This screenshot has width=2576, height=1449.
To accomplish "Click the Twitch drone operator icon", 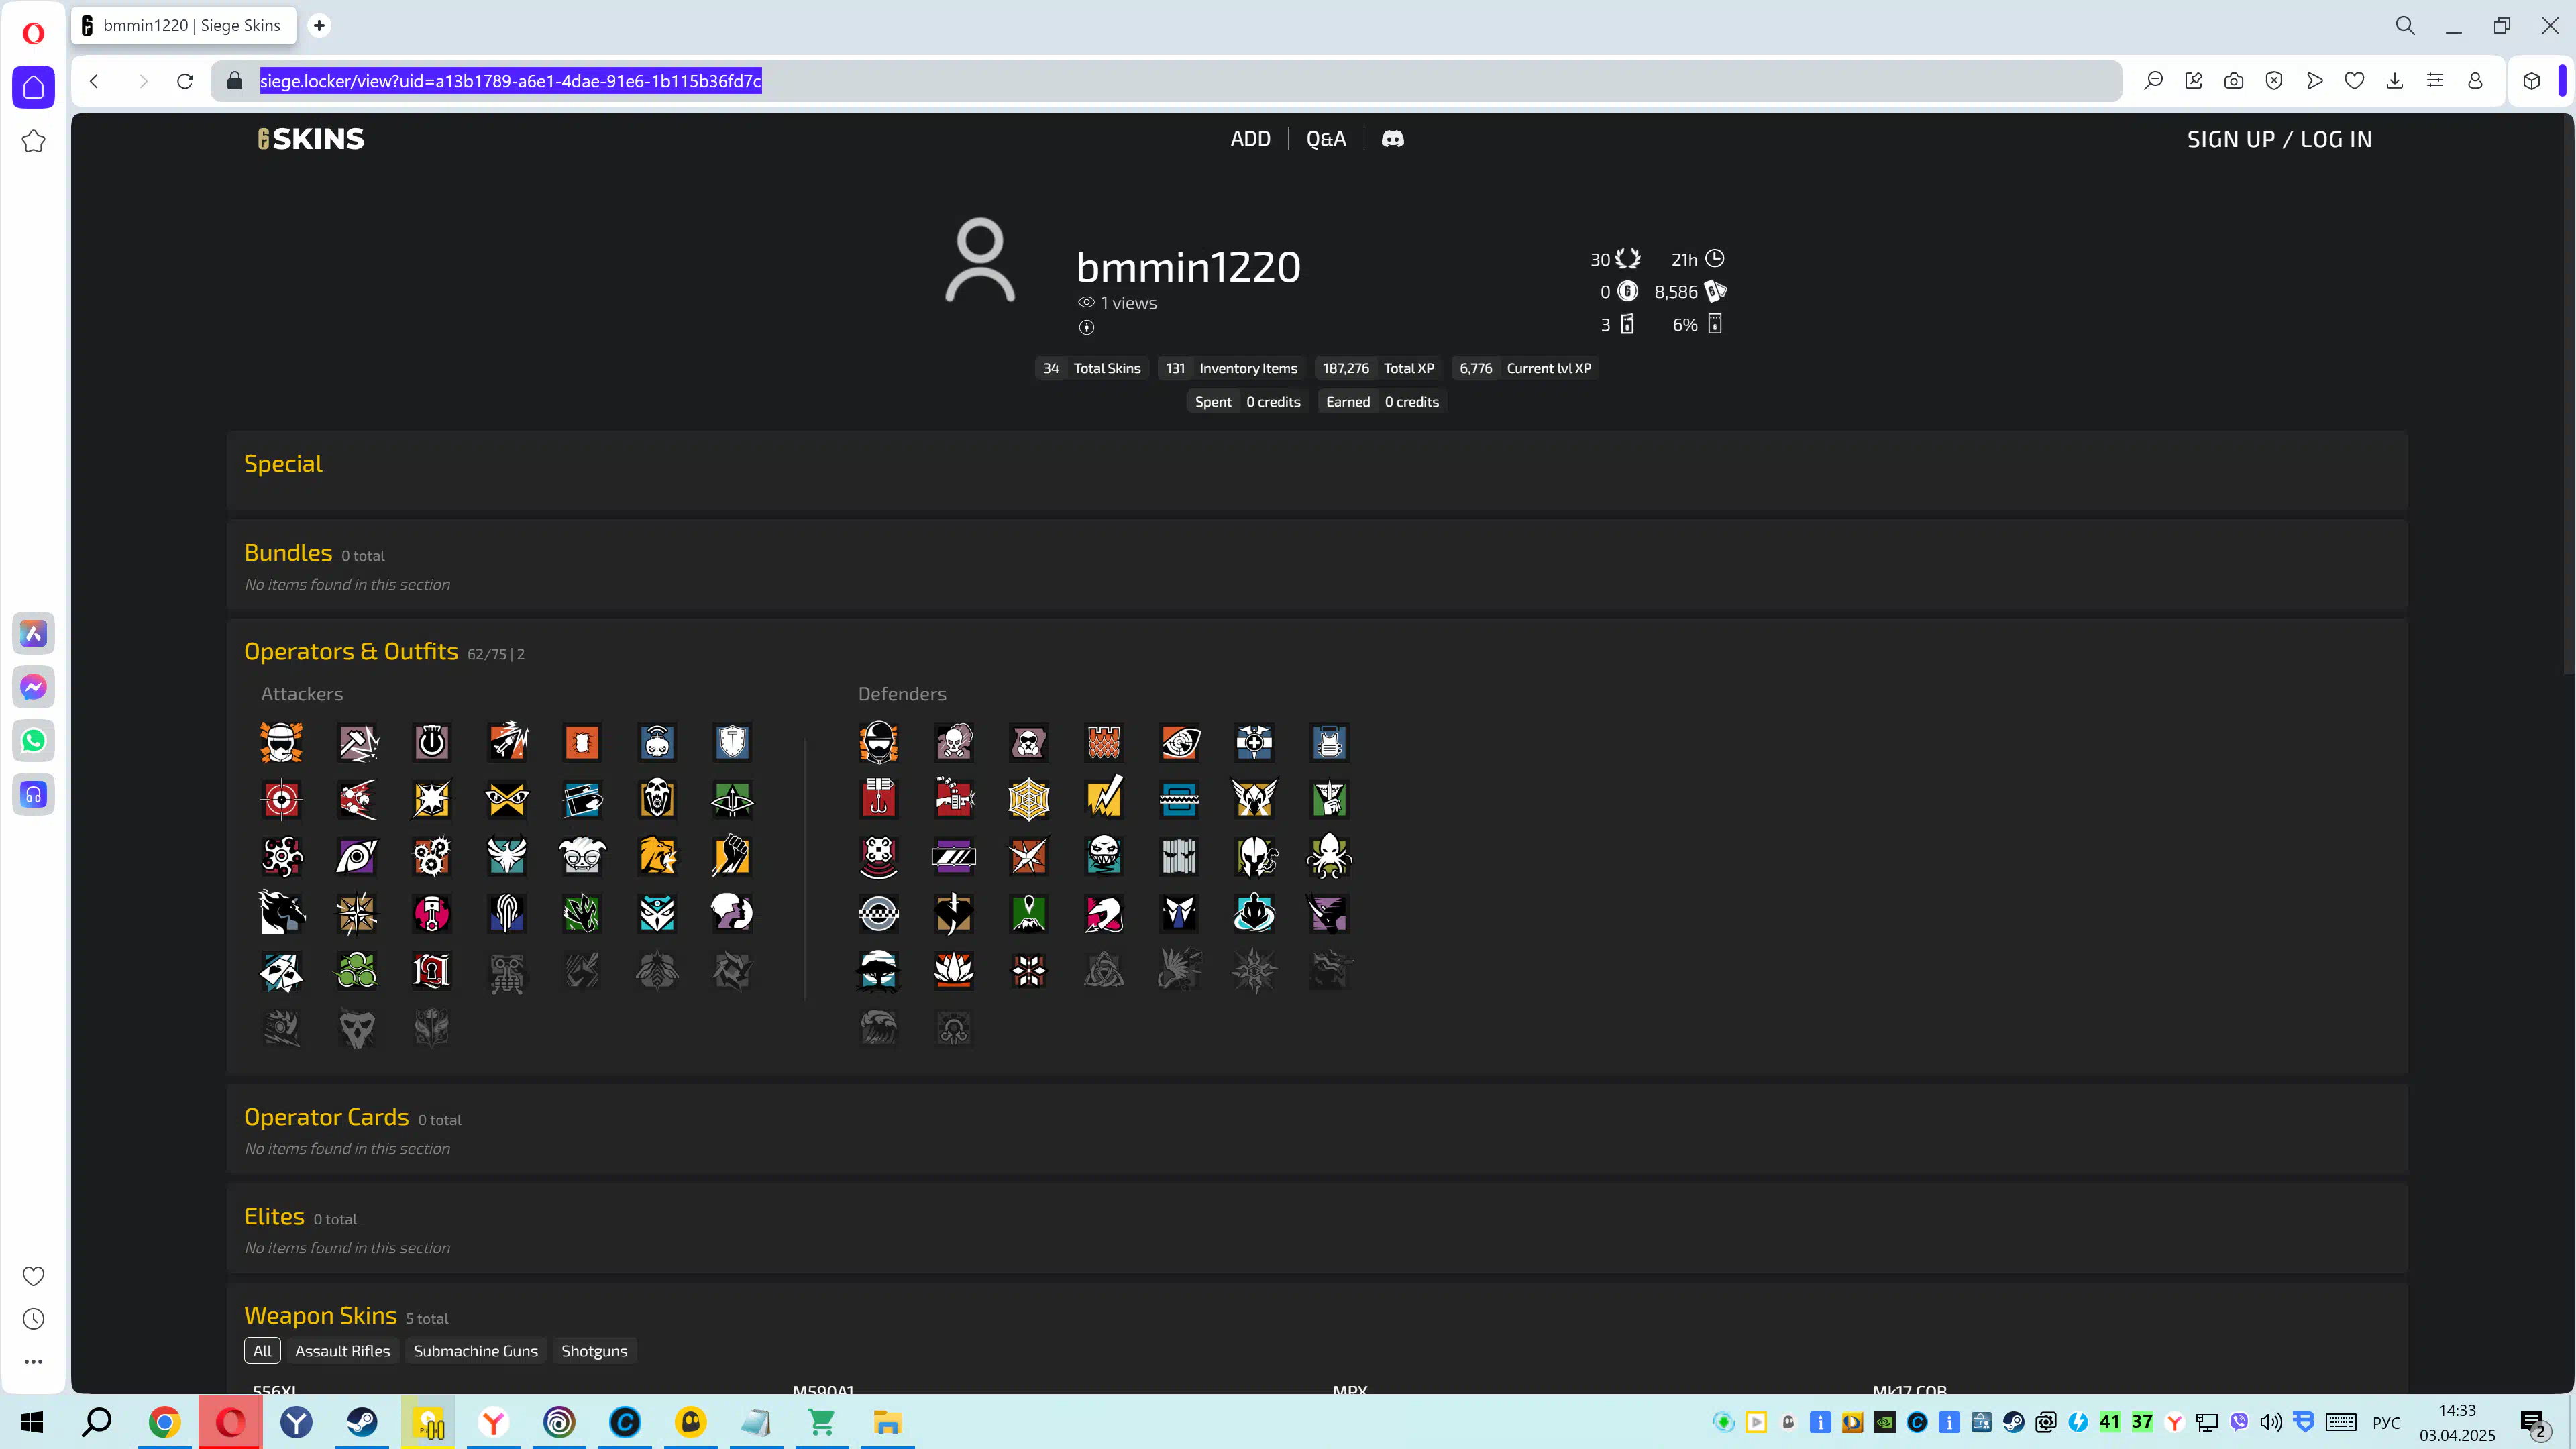I will pyautogui.click(x=657, y=742).
